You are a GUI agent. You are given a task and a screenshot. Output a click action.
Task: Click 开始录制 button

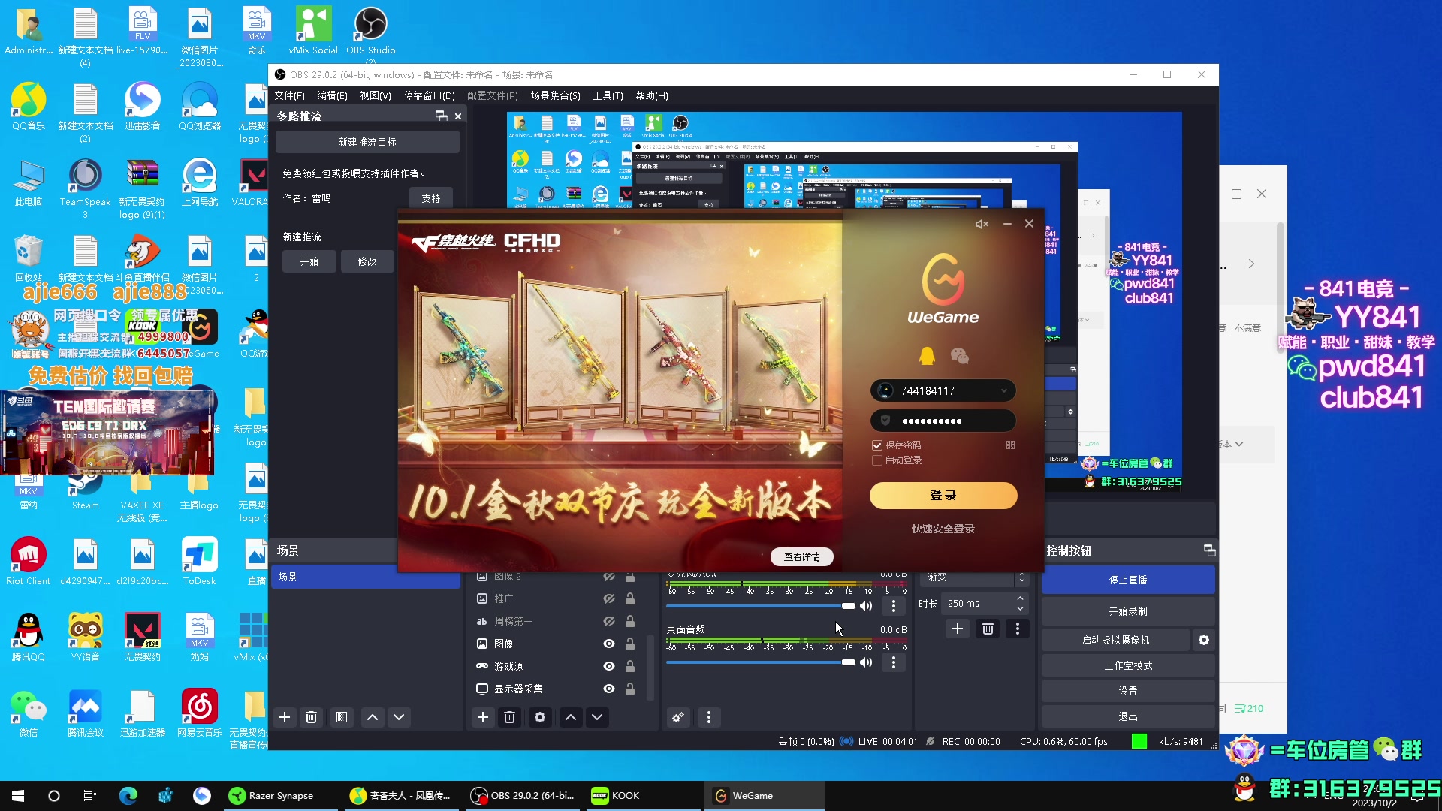pos(1128,611)
